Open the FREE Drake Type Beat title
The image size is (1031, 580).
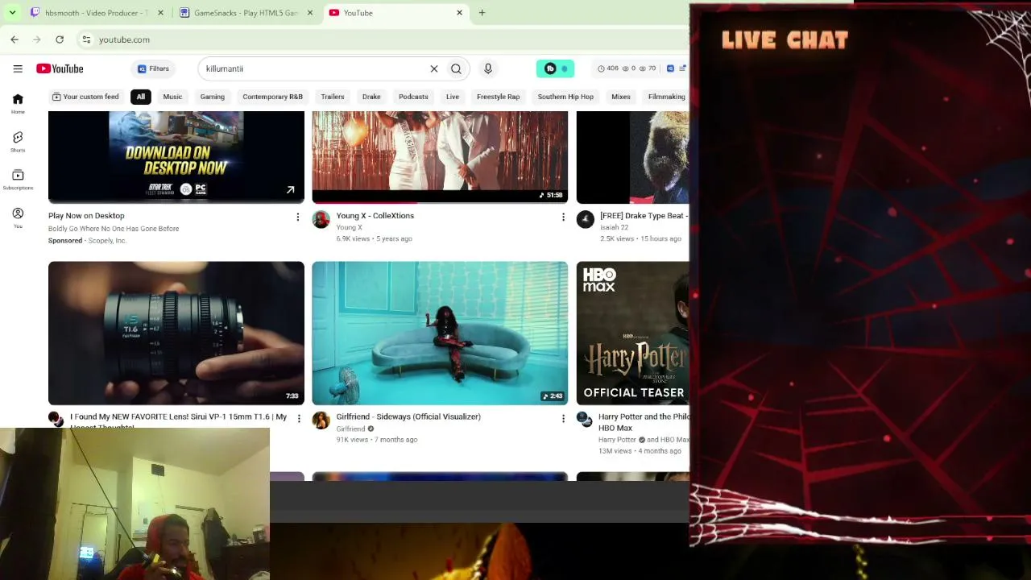[644, 216]
